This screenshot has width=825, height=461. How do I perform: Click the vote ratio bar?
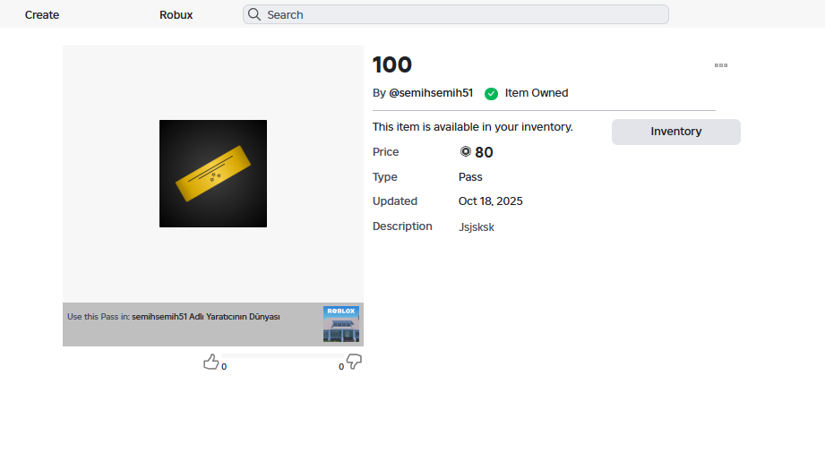pos(283,356)
